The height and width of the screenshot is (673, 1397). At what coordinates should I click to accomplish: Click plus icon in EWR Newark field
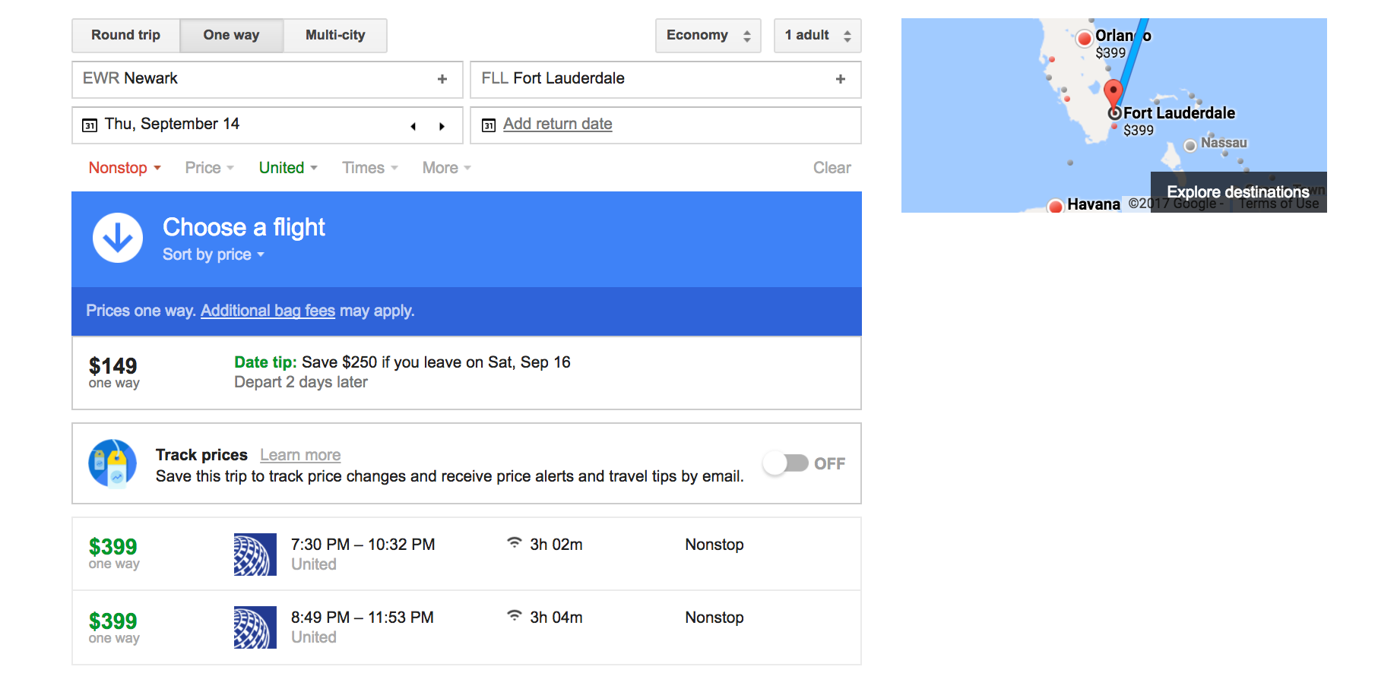tap(442, 79)
